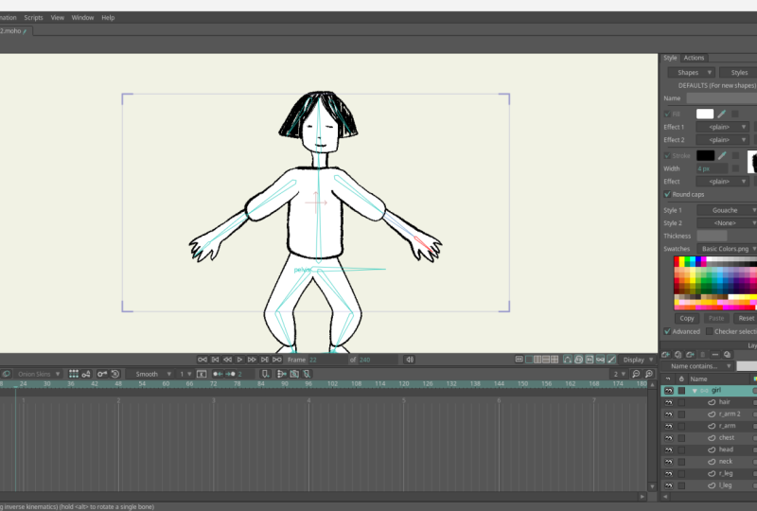Click the white Fill color swatch
The width and height of the screenshot is (757, 511).
pyautogui.click(x=705, y=114)
